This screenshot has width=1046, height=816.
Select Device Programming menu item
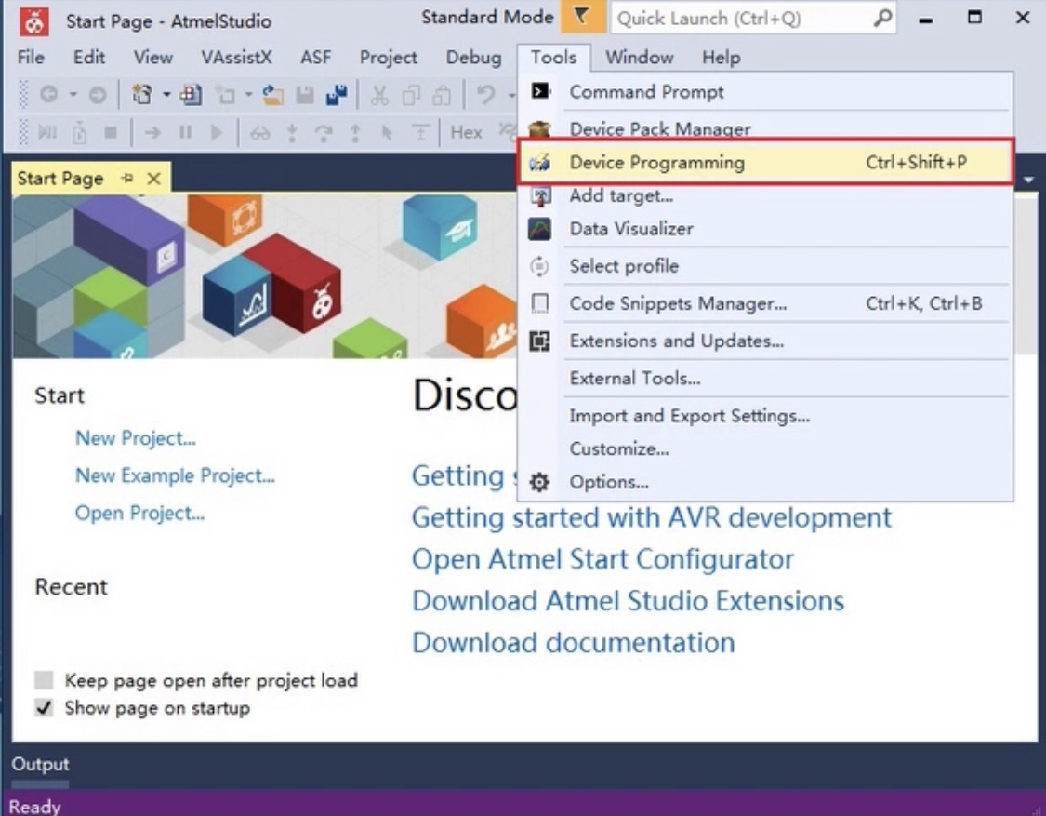click(x=765, y=162)
